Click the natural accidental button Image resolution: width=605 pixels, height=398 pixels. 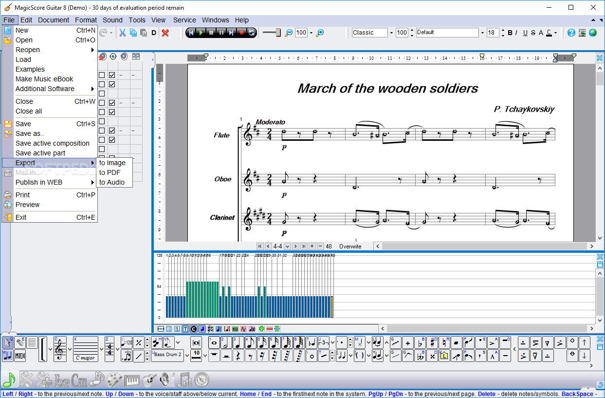coord(444,342)
